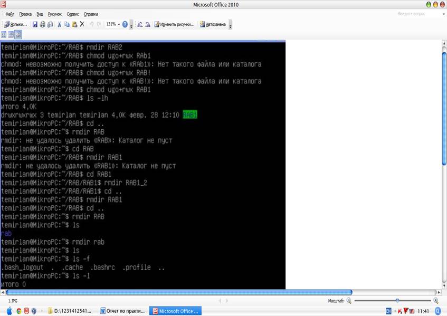The width and height of the screenshot is (447, 316).
Task: Click the blue Help question mark icon
Action: click(x=125, y=24)
